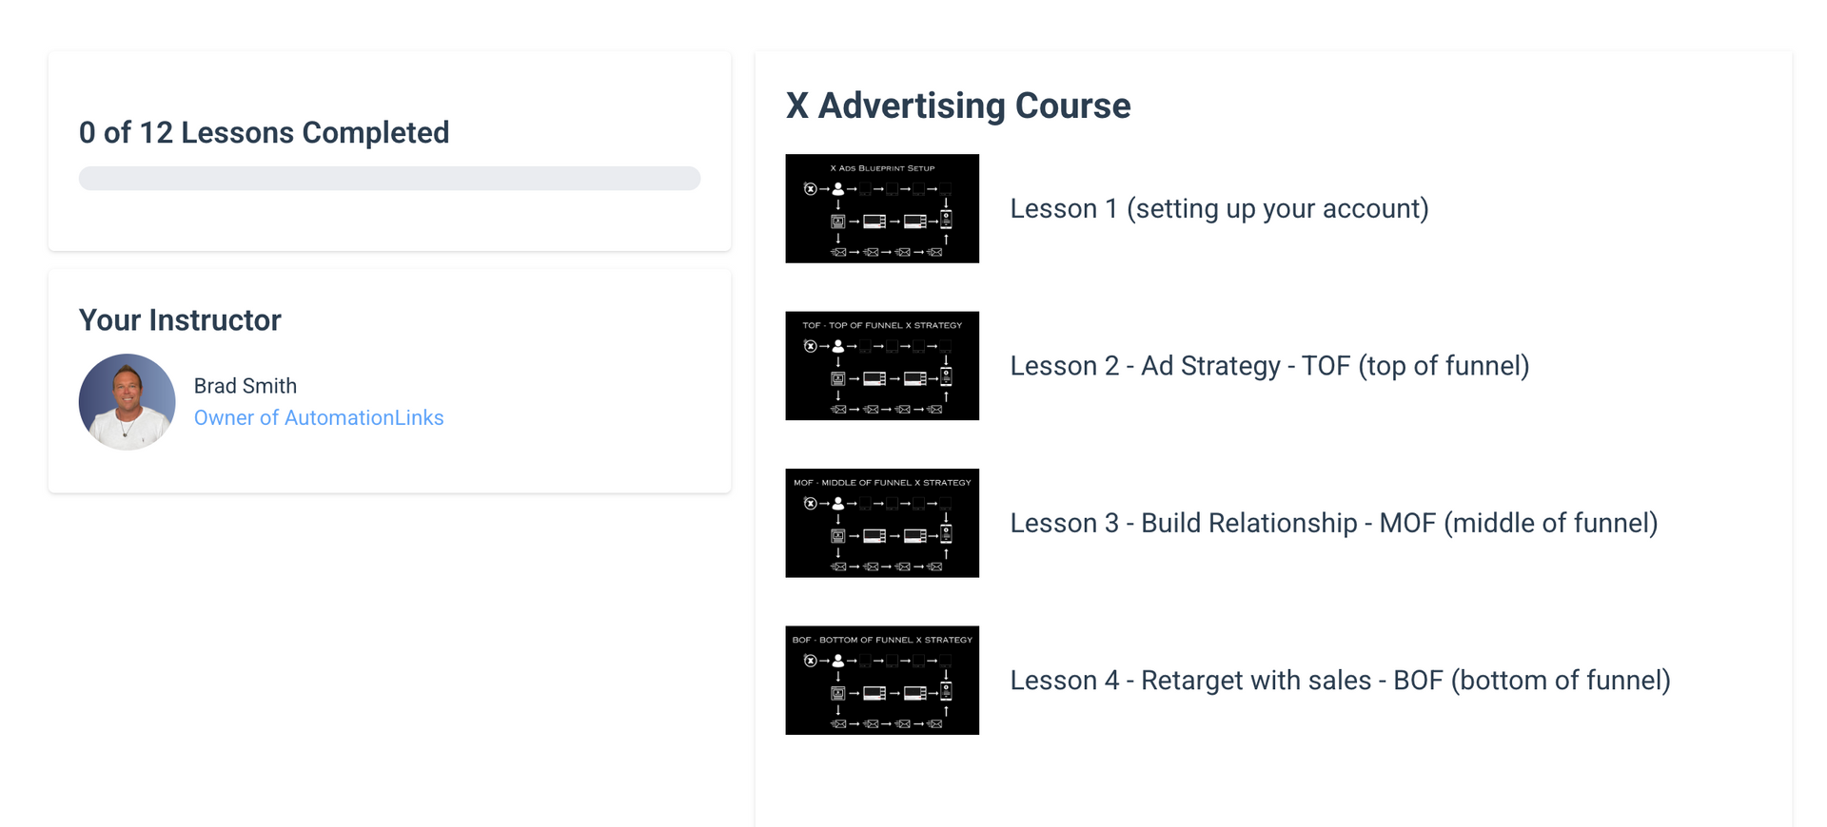Click the lessons completed progress card

[x=389, y=151]
